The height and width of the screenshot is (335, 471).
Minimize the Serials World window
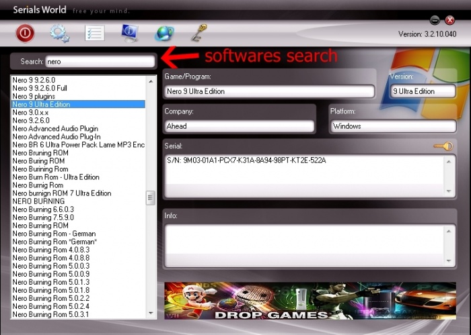pyautogui.click(x=435, y=20)
